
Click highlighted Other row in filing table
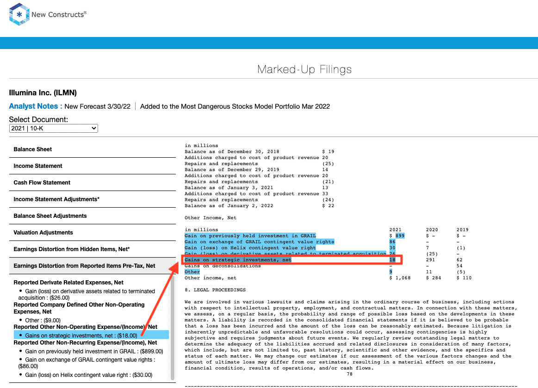[192, 272]
